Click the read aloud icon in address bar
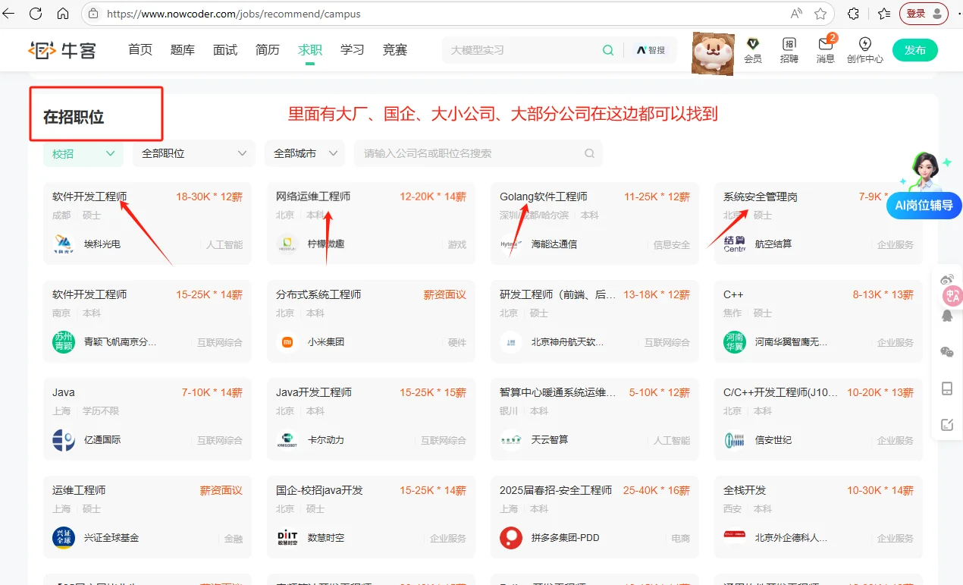963x585 pixels. pyautogui.click(x=796, y=14)
